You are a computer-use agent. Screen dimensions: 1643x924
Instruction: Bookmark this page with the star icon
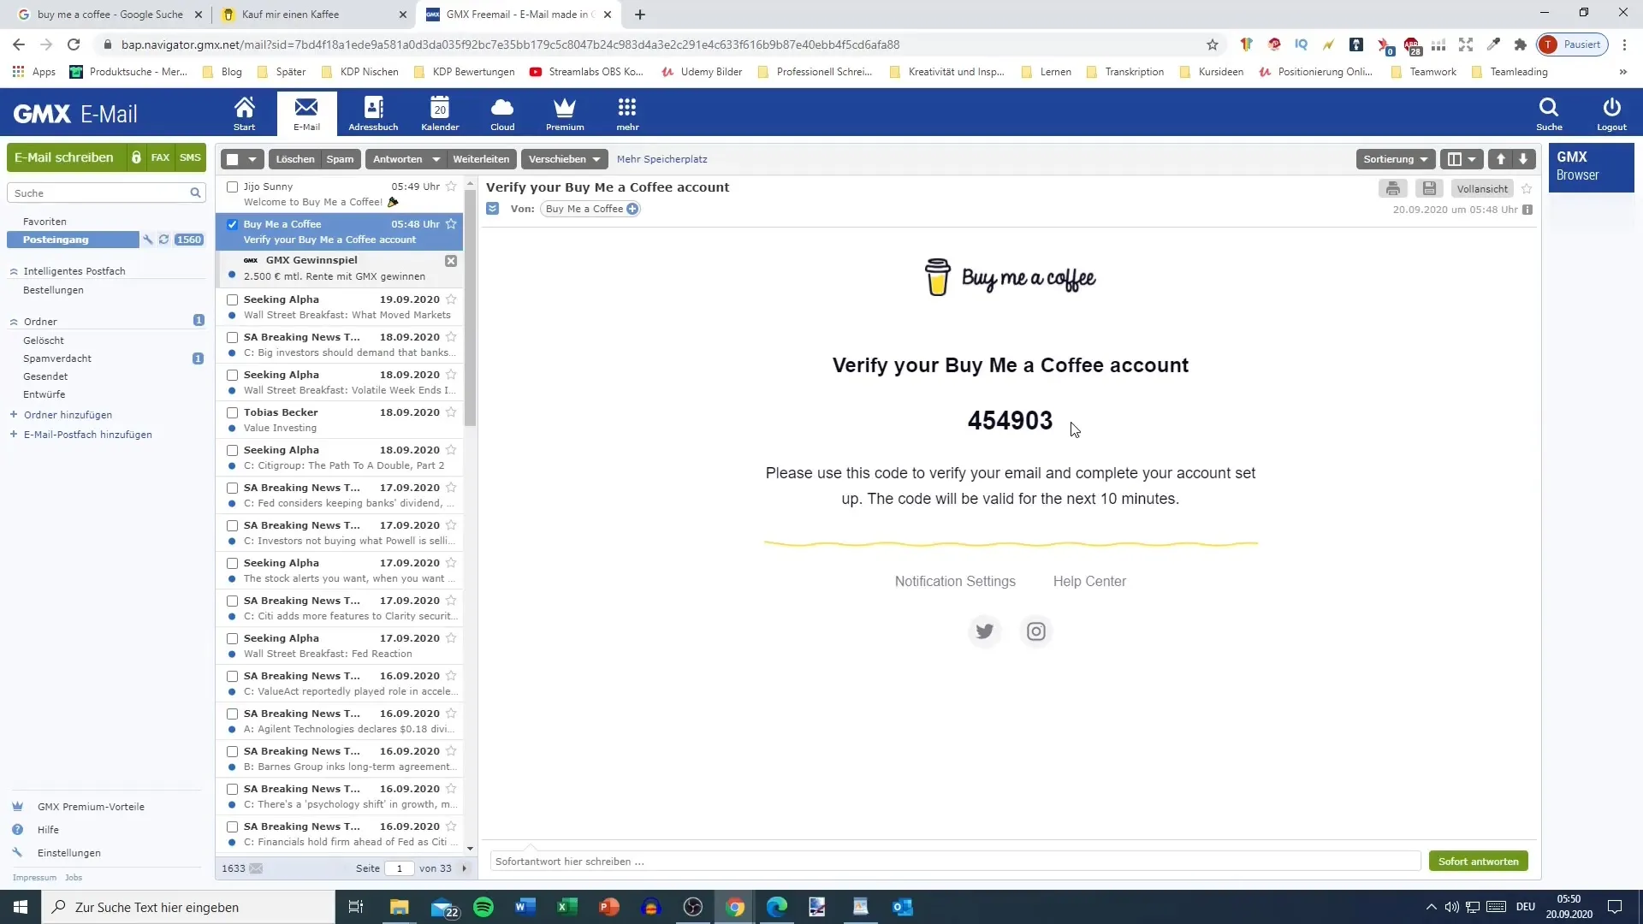click(1212, 44)
